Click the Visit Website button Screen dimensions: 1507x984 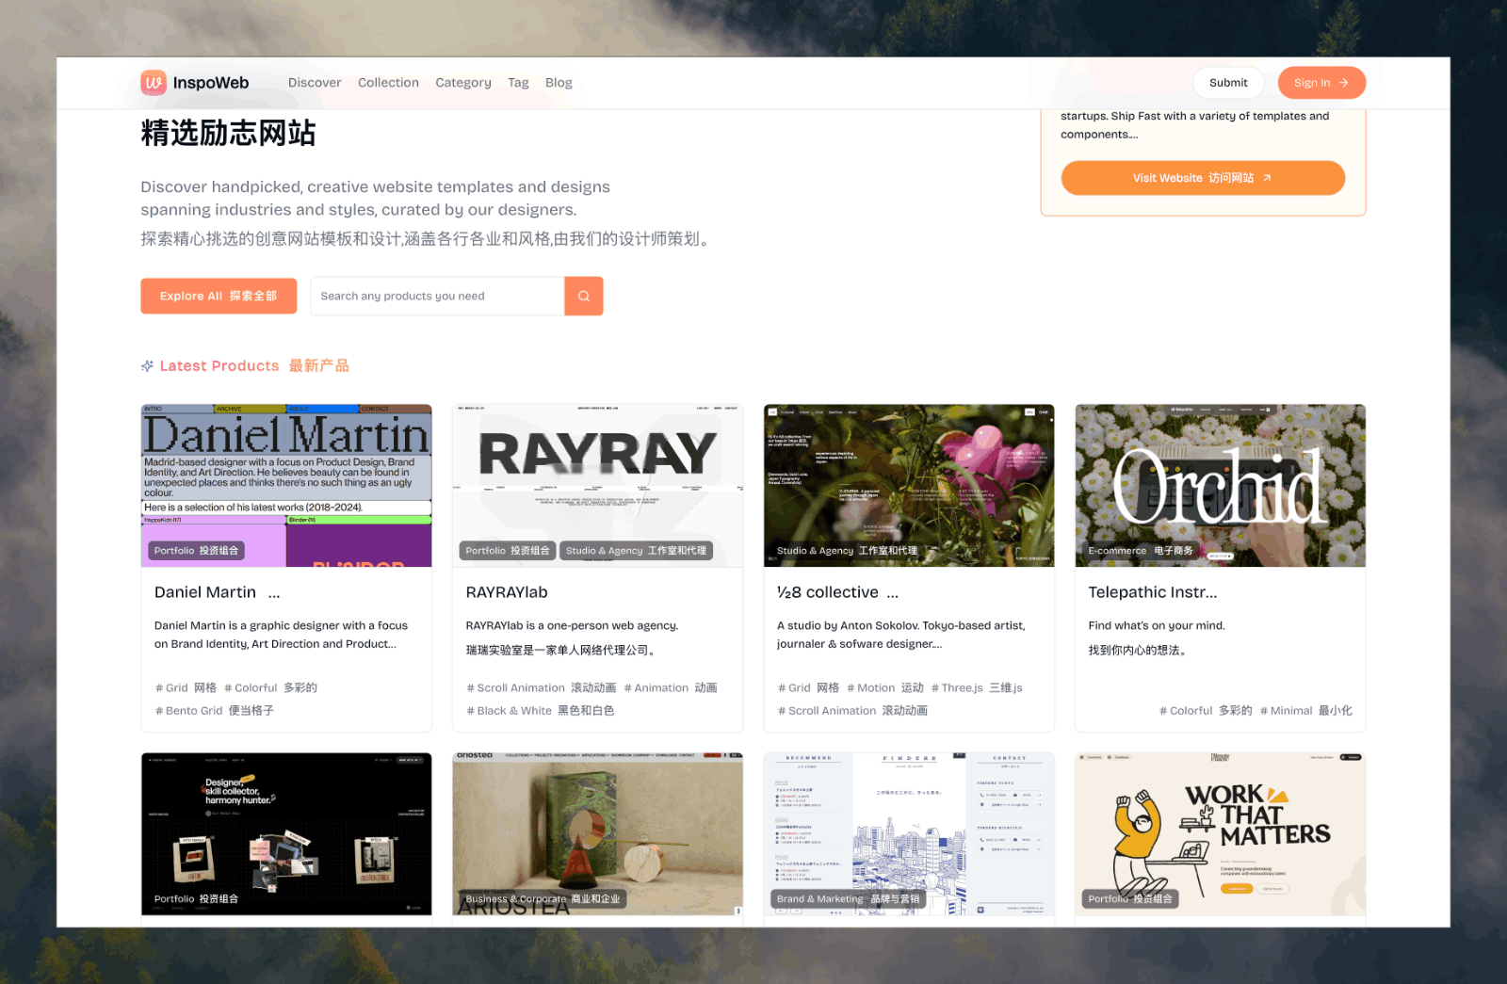[1203, 178]
